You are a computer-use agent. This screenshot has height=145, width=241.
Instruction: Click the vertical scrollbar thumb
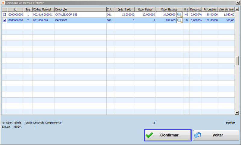click(x=237, y=61)
